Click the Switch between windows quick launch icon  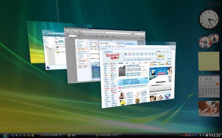click(x=17, y=135)
